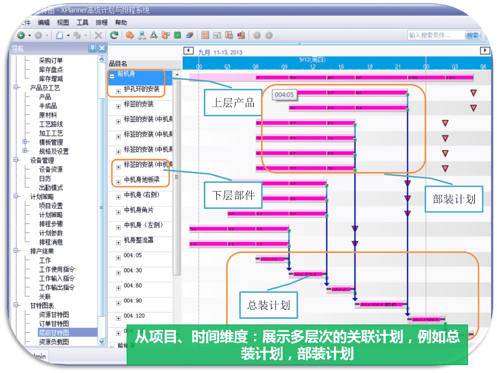Open the new document dropdown arrow

68,36
